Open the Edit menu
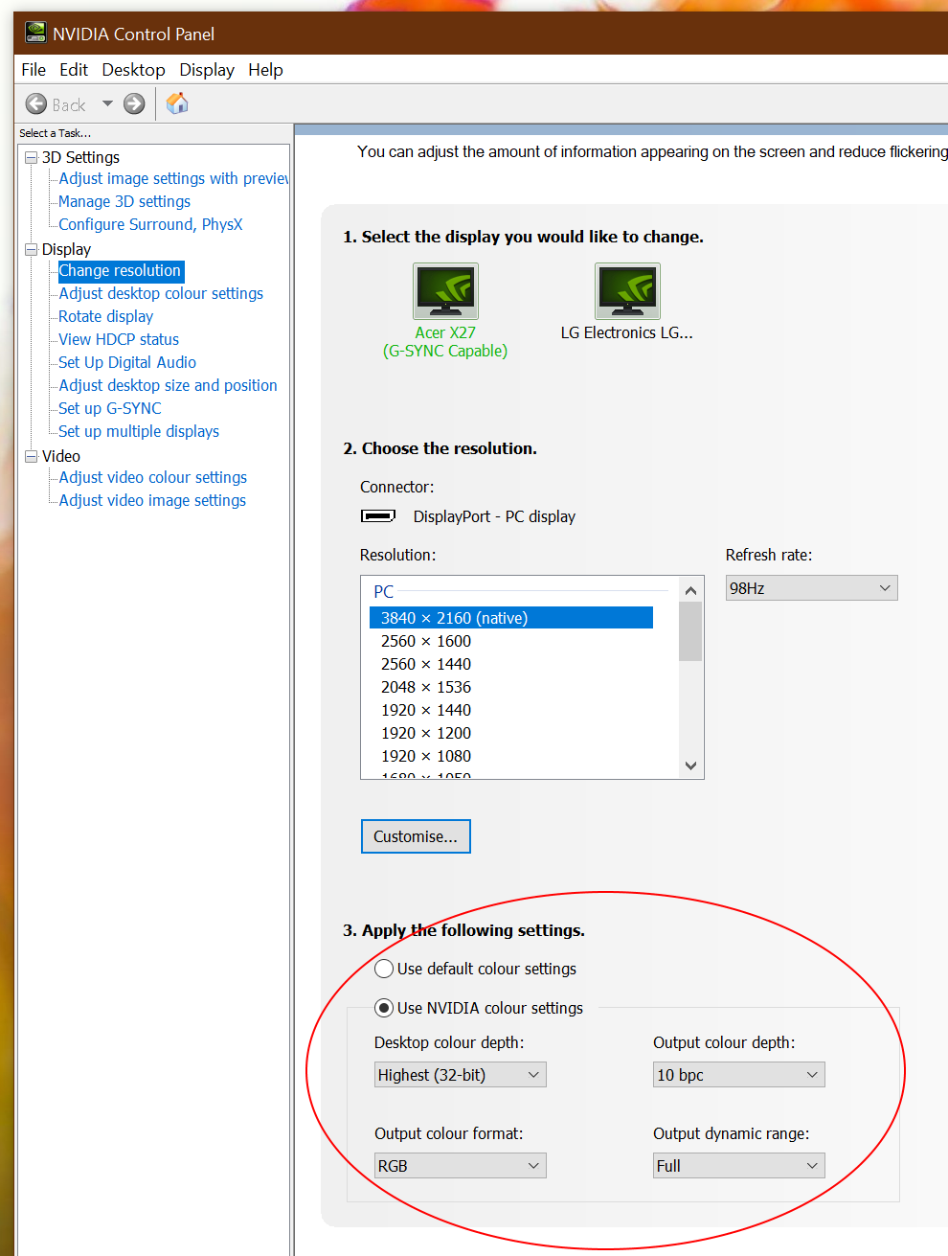 click(x=74, y=70)
